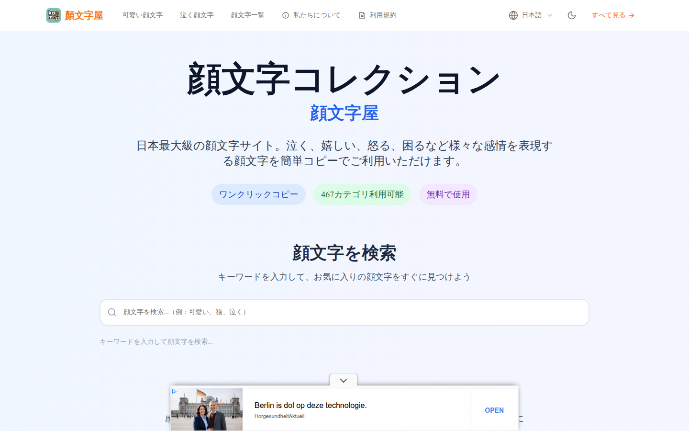Viewport: 689px width, 431px height.
Task: Click the OPEN button on the ad
Action: click(494, 410)
